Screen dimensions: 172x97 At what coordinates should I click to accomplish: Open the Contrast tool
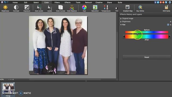point(16,8)
